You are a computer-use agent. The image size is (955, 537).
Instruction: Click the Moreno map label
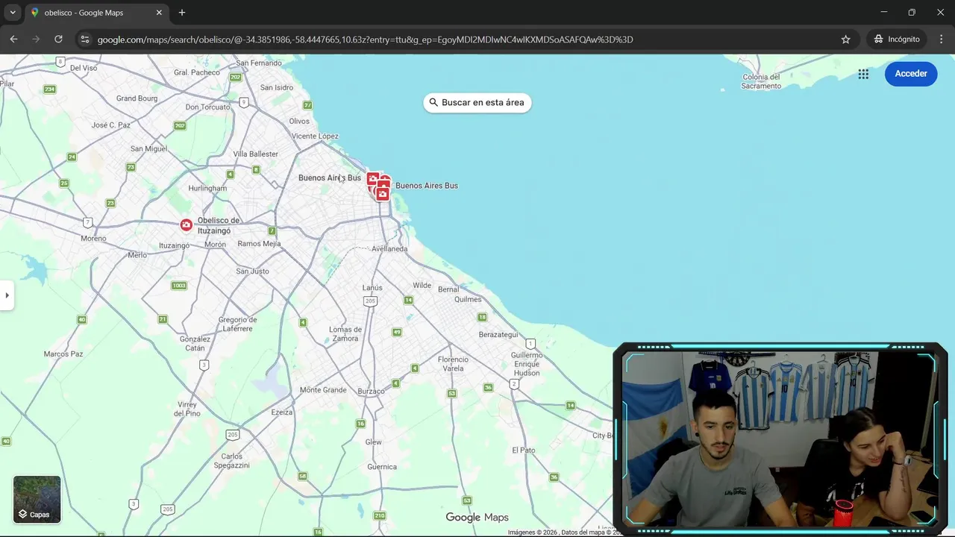click(93, 238)
